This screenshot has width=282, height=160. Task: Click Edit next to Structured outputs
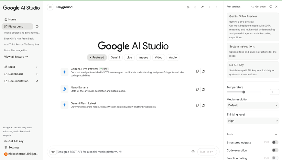[x=267, y=142]
